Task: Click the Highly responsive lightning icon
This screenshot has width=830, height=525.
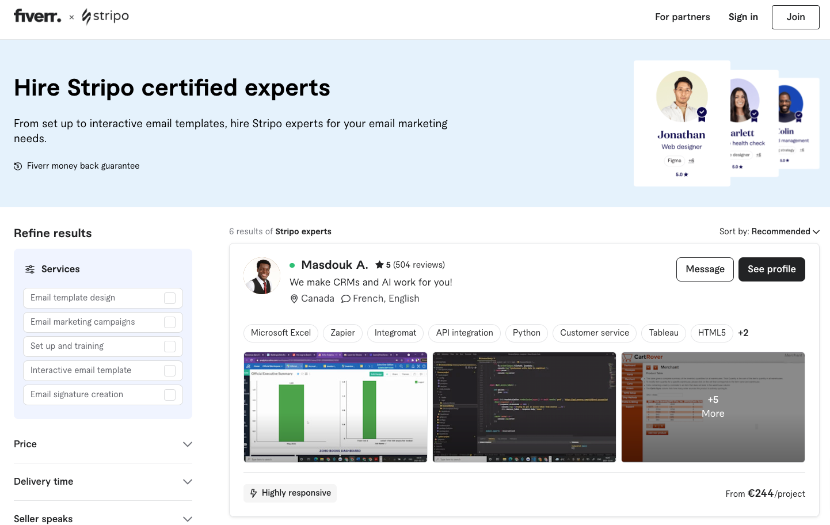Action: point(254,493)
